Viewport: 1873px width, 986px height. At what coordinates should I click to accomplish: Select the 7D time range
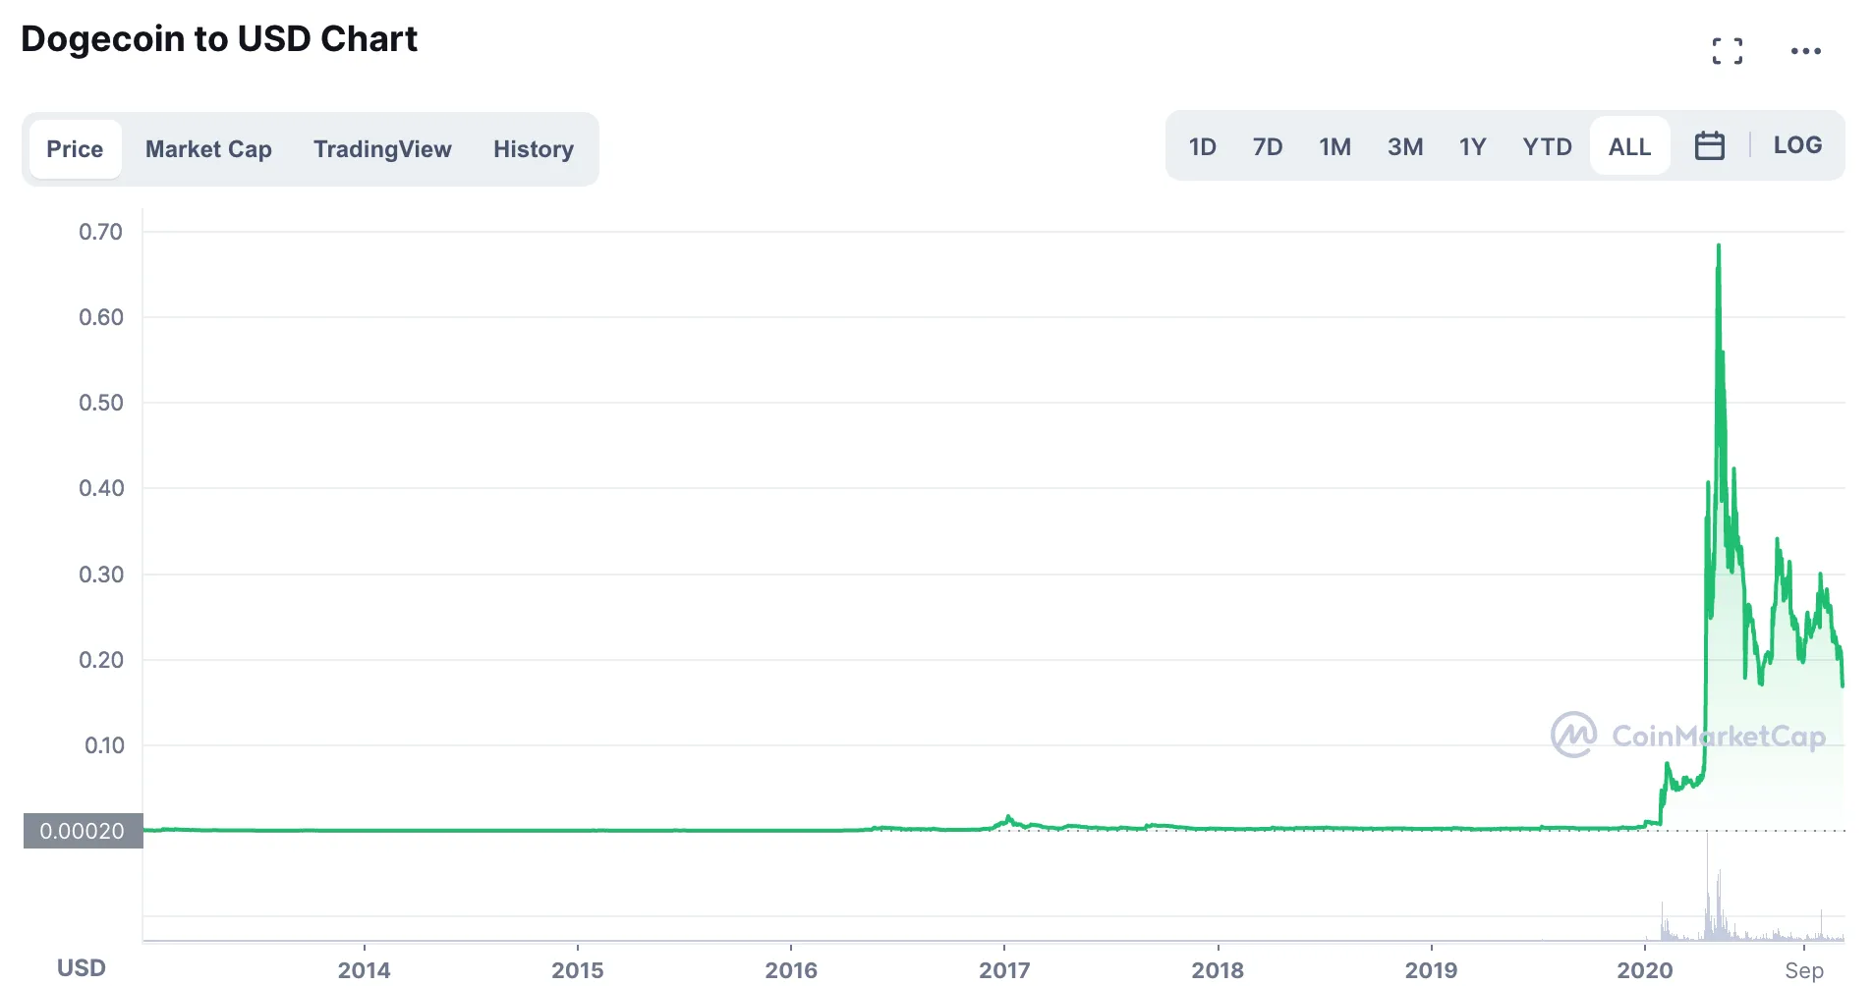point(1267,146)
